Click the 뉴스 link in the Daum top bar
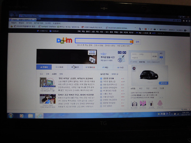Viewport: 191px width, 143px height. 107,32
